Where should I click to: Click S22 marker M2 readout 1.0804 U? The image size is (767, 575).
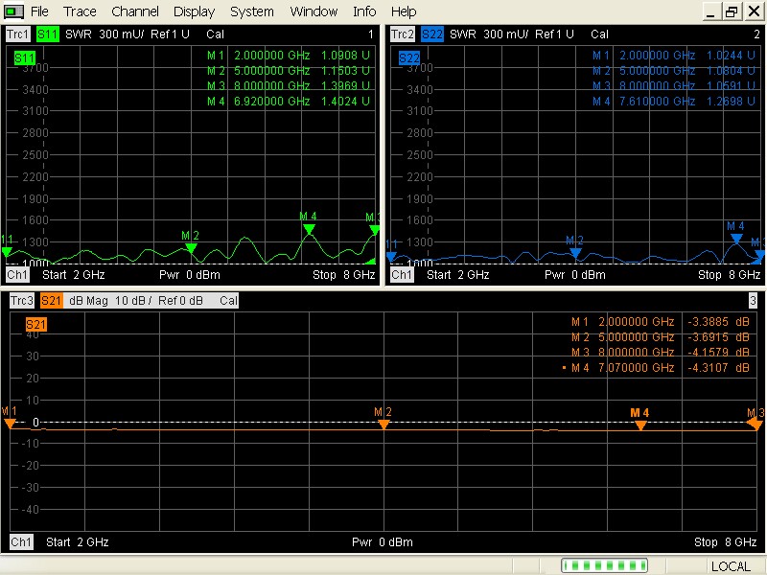pos(731,70)
